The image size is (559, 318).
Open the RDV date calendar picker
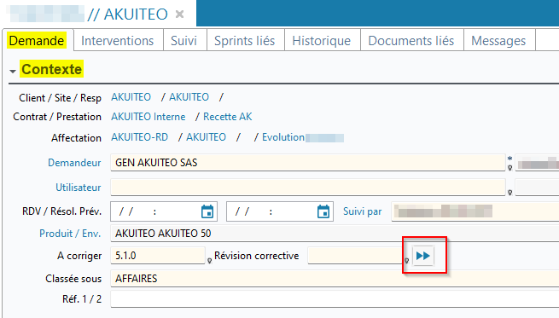pyautogui.click(x=207, y=211)
